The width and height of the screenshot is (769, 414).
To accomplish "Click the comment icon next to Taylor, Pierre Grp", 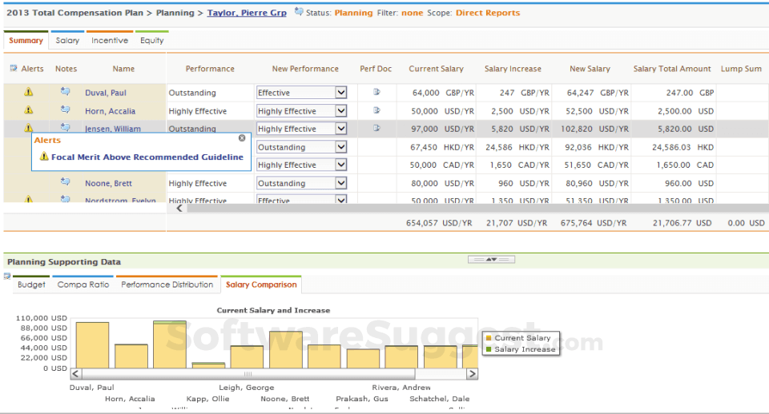I will pyautogui.click(x=299, y=12).
